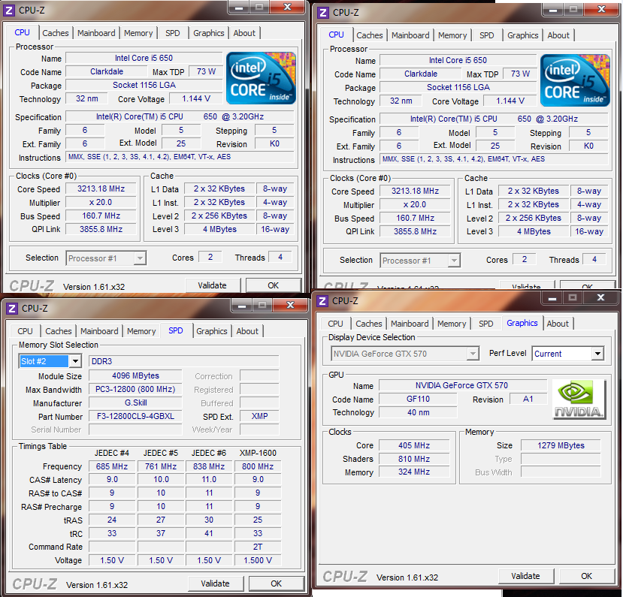This screenshot has height=597, width=623.
Task: Click the Intel Core i5 logo in top-right window
Action: 575,80
